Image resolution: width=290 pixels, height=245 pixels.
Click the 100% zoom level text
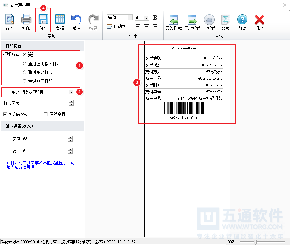click(x=230, y=242)
